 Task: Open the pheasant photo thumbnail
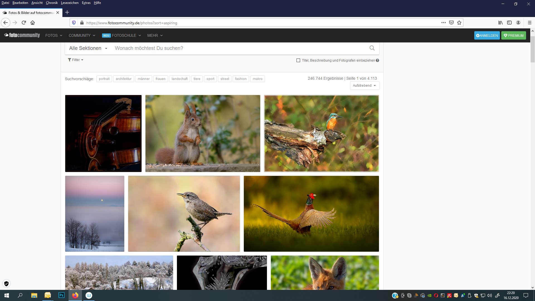pos(311,214)
